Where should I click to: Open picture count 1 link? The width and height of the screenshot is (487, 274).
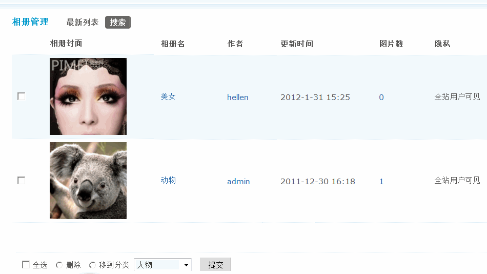pyautogui.click(x=381, y=181)
